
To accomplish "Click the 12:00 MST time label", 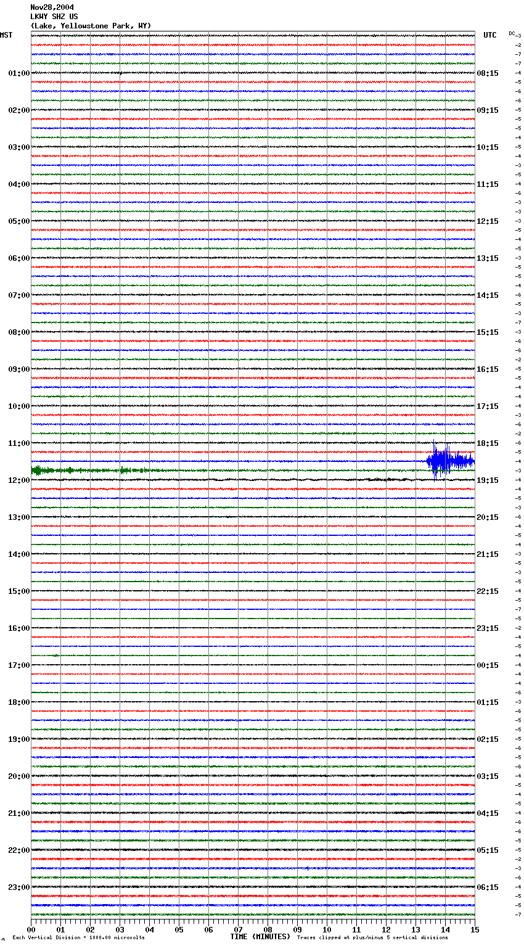I will (19, 480).
